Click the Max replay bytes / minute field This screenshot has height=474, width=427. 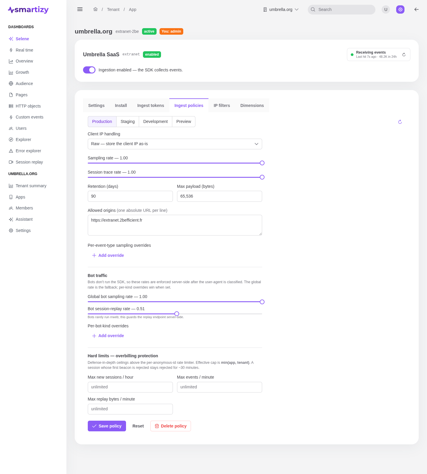[130, 409]
